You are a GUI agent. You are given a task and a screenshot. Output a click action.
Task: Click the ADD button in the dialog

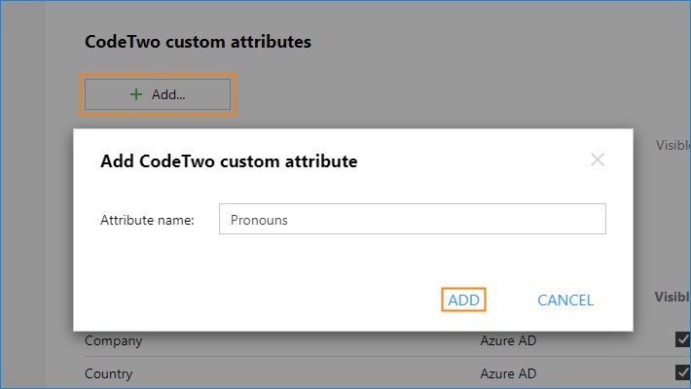[x=463, y=300]
